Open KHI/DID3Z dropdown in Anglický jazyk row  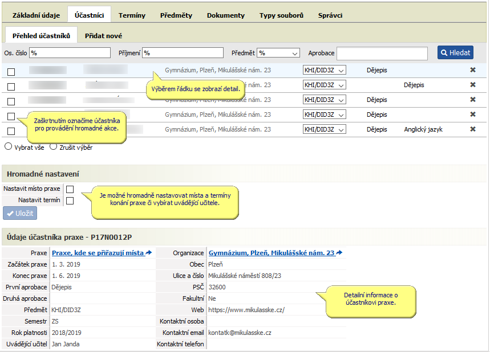325,129
